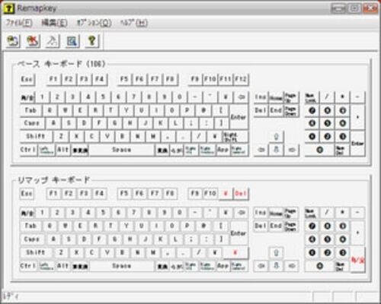
Task: Click the Space bar on the base keyboard
Action: [122, 150]
